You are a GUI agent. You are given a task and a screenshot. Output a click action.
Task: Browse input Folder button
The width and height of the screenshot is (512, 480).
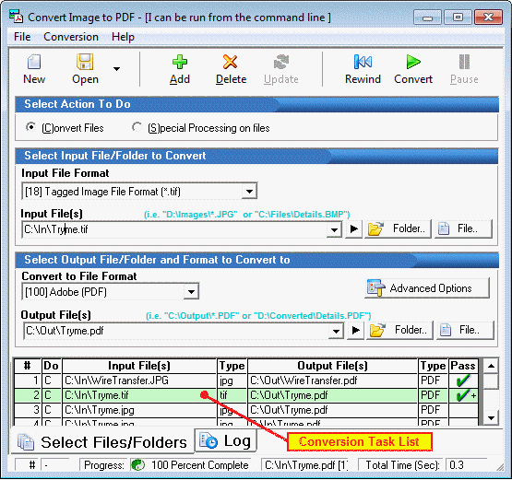398,228
